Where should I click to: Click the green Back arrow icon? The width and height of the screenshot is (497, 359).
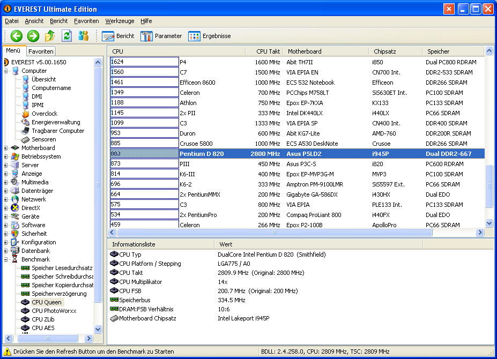17,36
